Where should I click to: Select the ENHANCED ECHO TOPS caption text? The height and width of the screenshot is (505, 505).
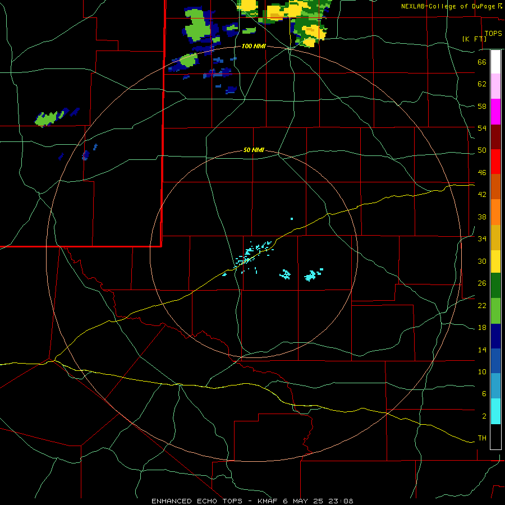pyautogui.click(x=196, y=501)
